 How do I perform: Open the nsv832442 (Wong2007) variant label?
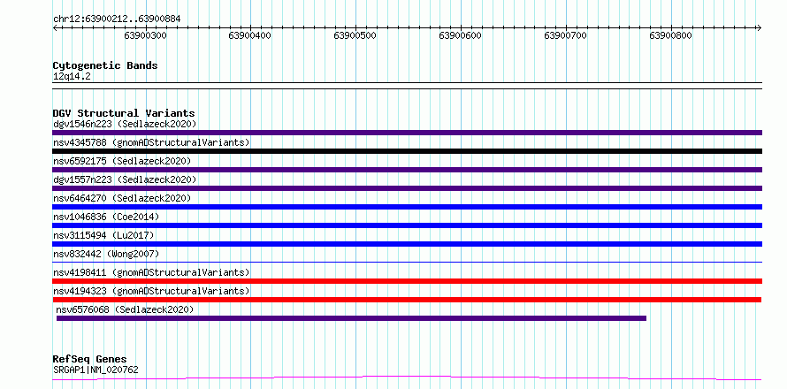106,254
